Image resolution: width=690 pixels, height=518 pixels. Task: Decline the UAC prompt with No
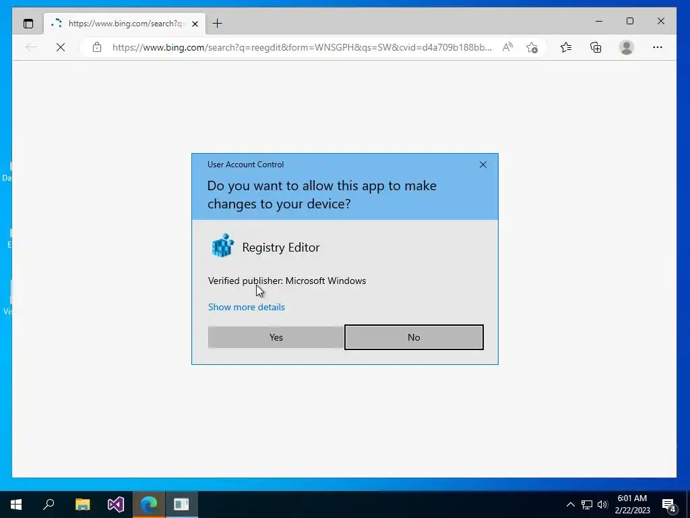[414, 337]
